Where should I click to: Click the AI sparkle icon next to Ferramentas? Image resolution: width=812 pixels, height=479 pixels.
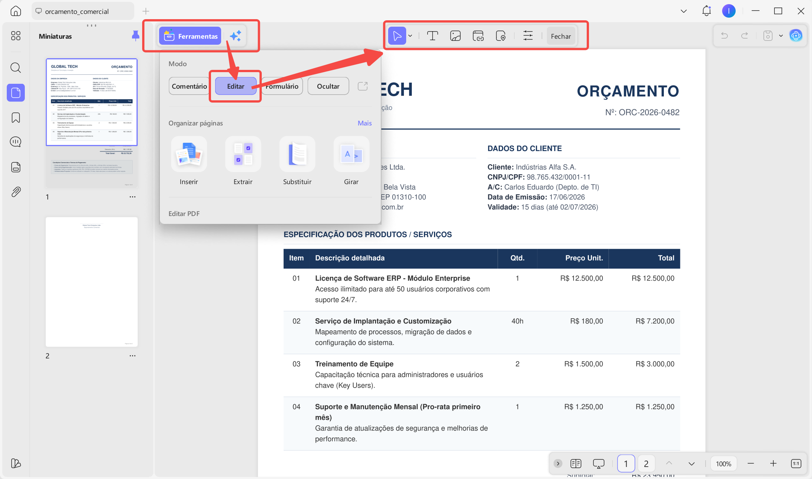click(x=235, y=36)
